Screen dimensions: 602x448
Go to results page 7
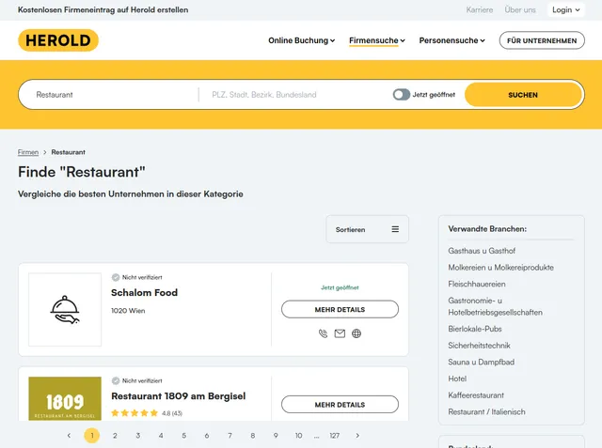click(x=230, y=436)
